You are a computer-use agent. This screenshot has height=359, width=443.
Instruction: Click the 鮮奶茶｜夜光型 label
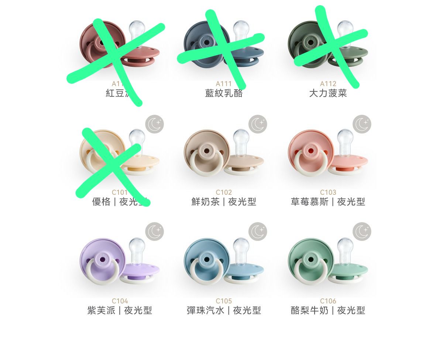tap(224, 202)
